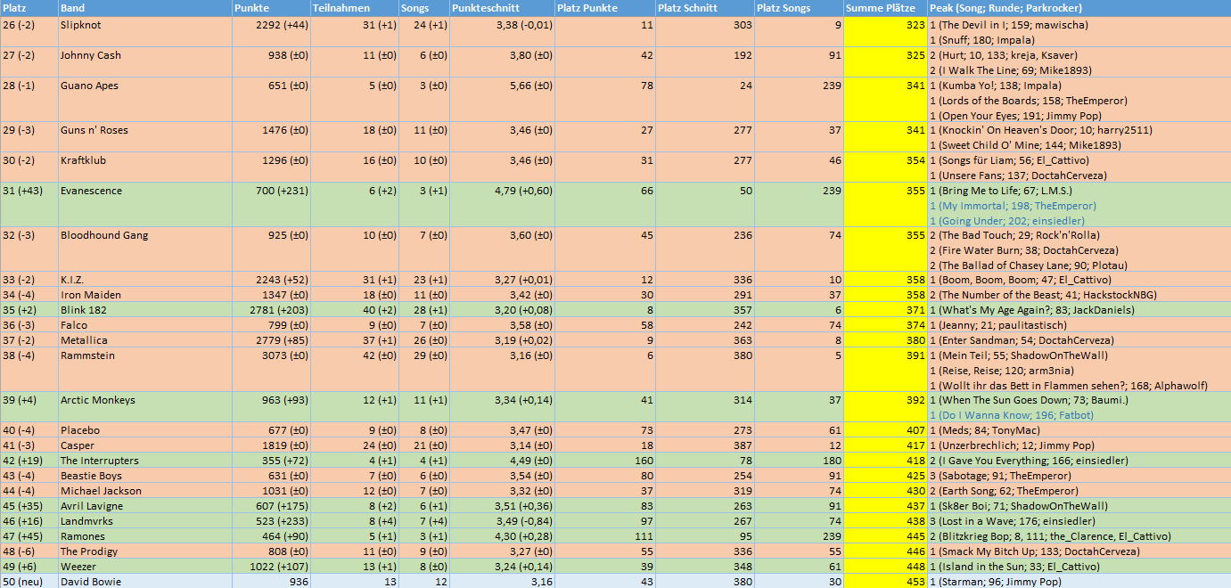1231x588 pixels.
Task: Click the band cell 'Michael Jackson'
Action: pyautogui.click(x=144, y=491)
